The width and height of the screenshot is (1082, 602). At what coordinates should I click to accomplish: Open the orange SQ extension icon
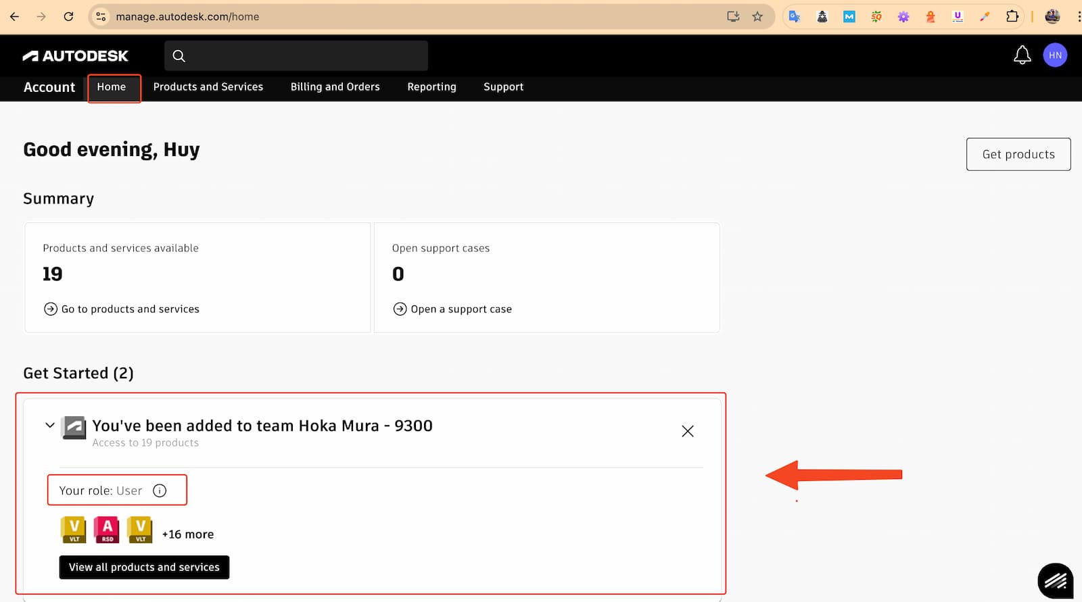tap(876, 16)
